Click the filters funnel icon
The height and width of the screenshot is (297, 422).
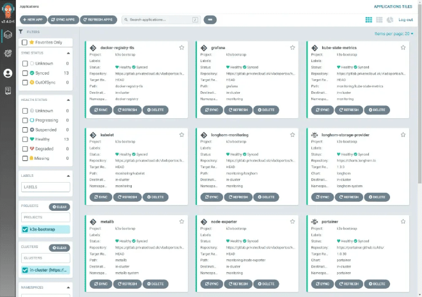(20, 32)
